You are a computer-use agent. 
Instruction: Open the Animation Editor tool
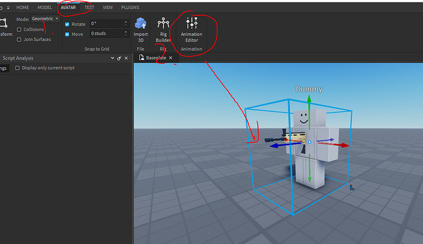(191, 29)
